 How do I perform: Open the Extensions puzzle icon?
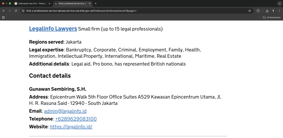[x=258, y=11]
